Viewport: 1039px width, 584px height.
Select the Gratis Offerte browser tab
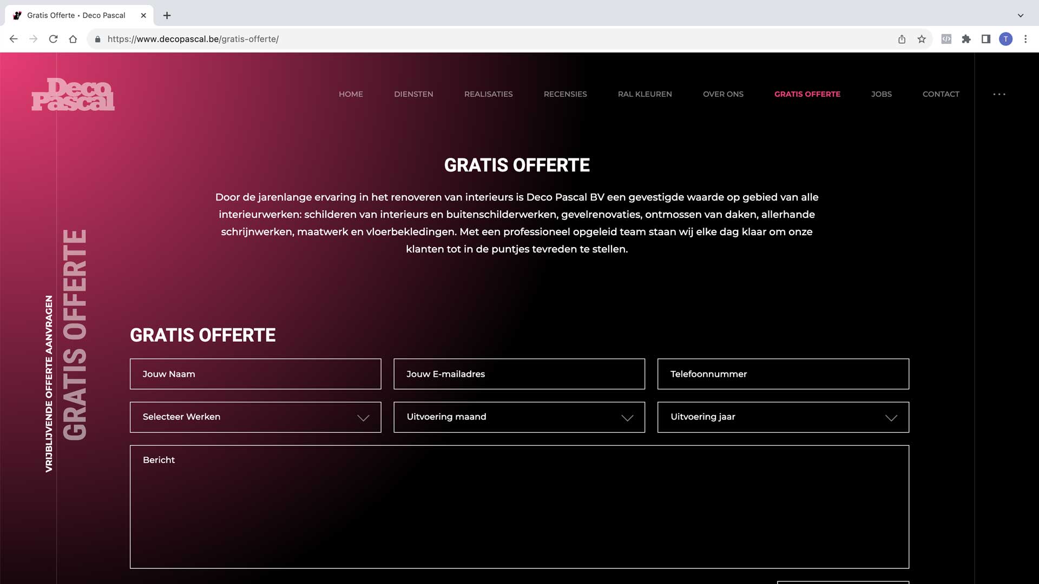[x=79, y=15]
